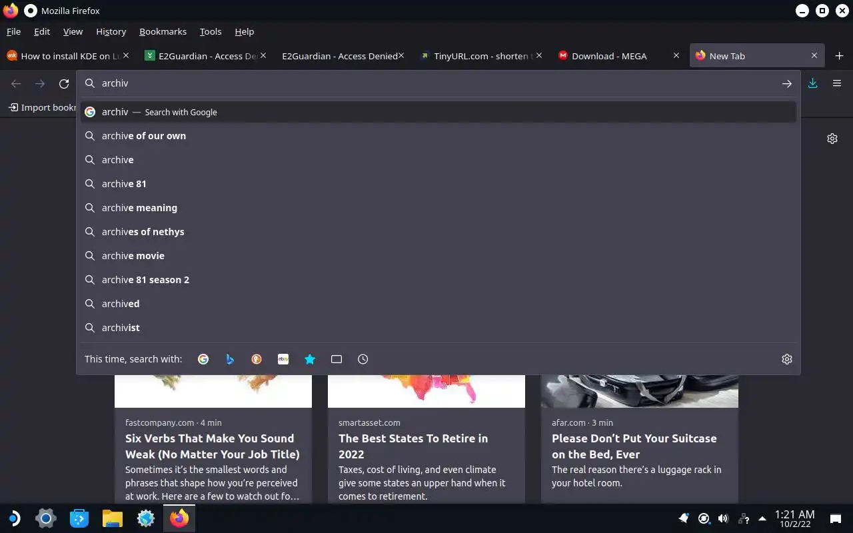Launch System Settings from the taskbar

click(45, 518)
